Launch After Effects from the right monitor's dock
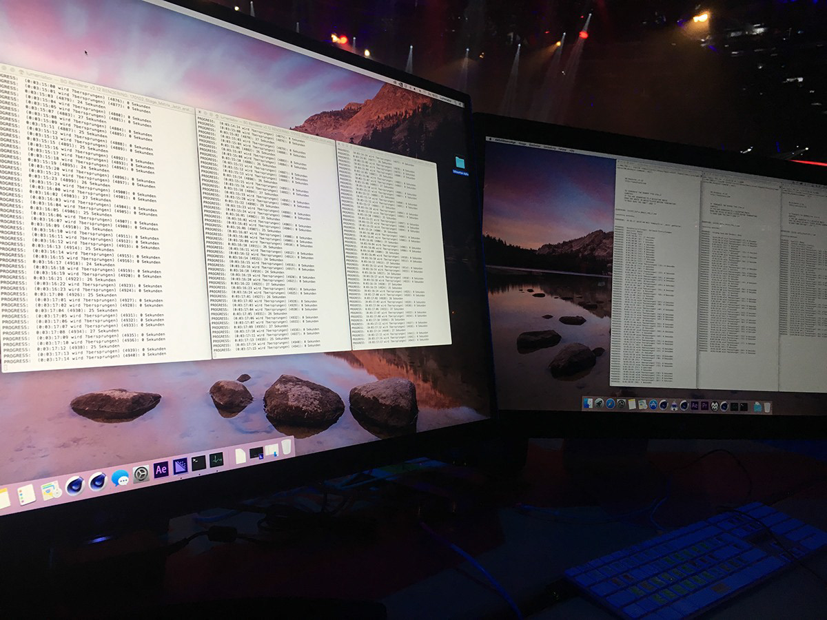This screenshot has width=827, height=620. 695,406
